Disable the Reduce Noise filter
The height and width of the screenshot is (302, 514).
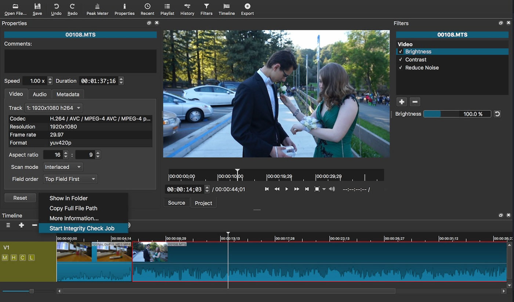click(401, 68)
